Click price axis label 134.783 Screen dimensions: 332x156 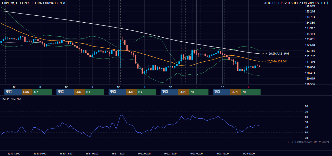[x=310, y=17]
